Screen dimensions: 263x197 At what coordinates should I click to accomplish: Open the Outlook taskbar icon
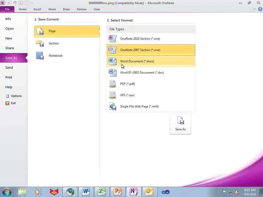tap(149, 192)
